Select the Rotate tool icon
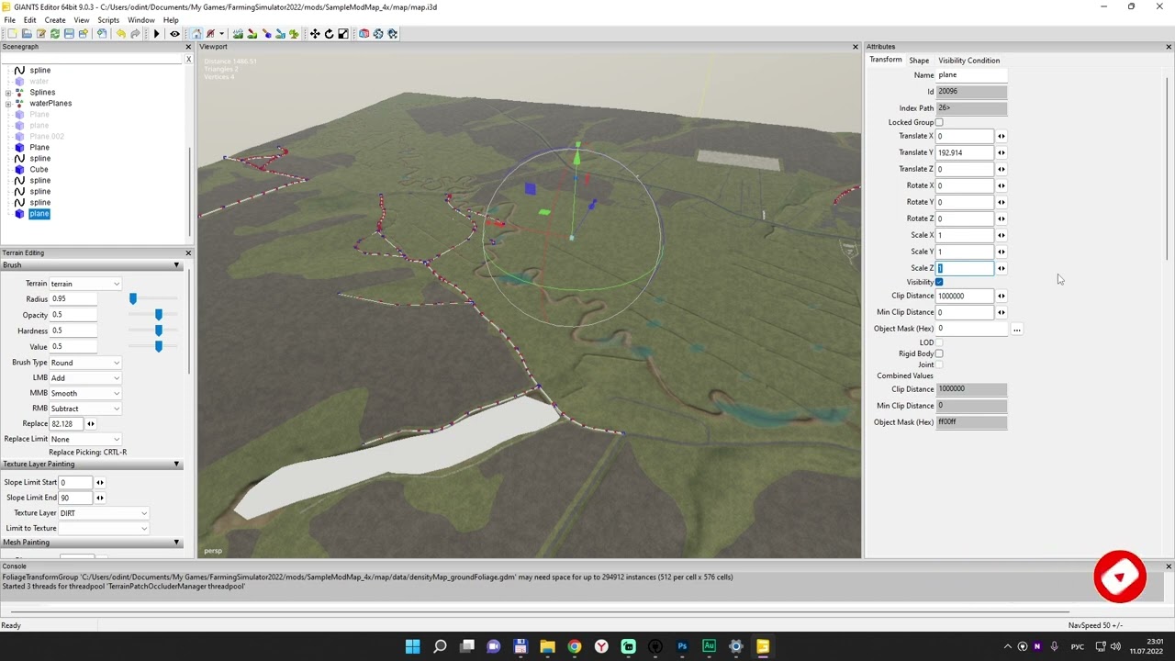The width and height of the screenshot is (1175, 661). (x=329, y=34)
